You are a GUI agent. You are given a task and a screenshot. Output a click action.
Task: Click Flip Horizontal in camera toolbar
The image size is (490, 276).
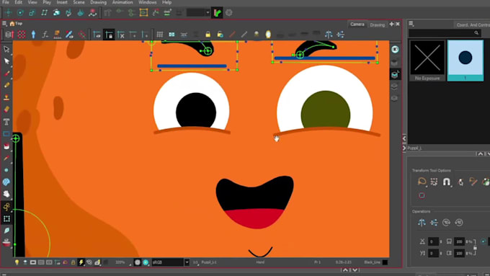coord(329,35)
